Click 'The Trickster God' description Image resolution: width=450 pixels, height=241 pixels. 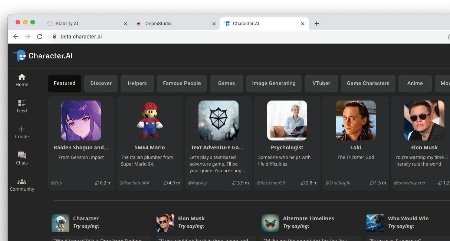click(356, 157)
